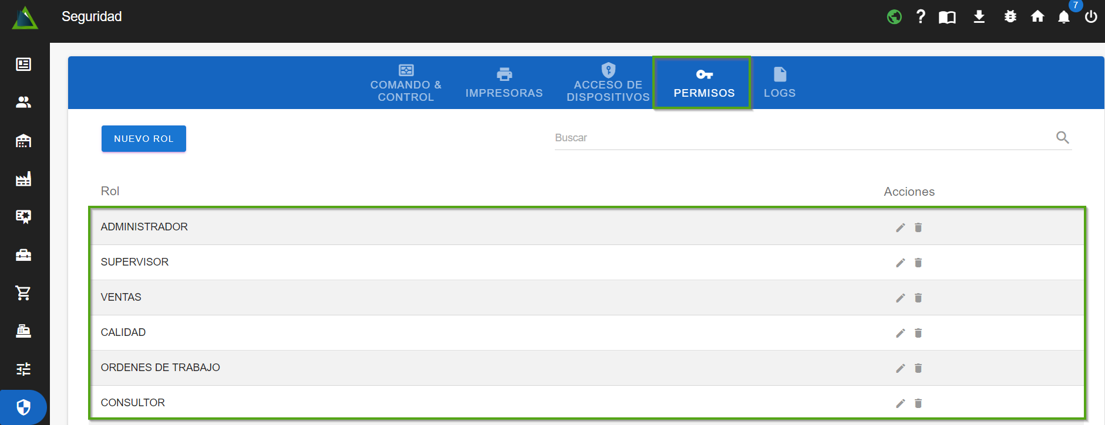Screen dimensions: 1105x425
Task: Open the security shield sidebar item
Action: click(x=23, y=407)
